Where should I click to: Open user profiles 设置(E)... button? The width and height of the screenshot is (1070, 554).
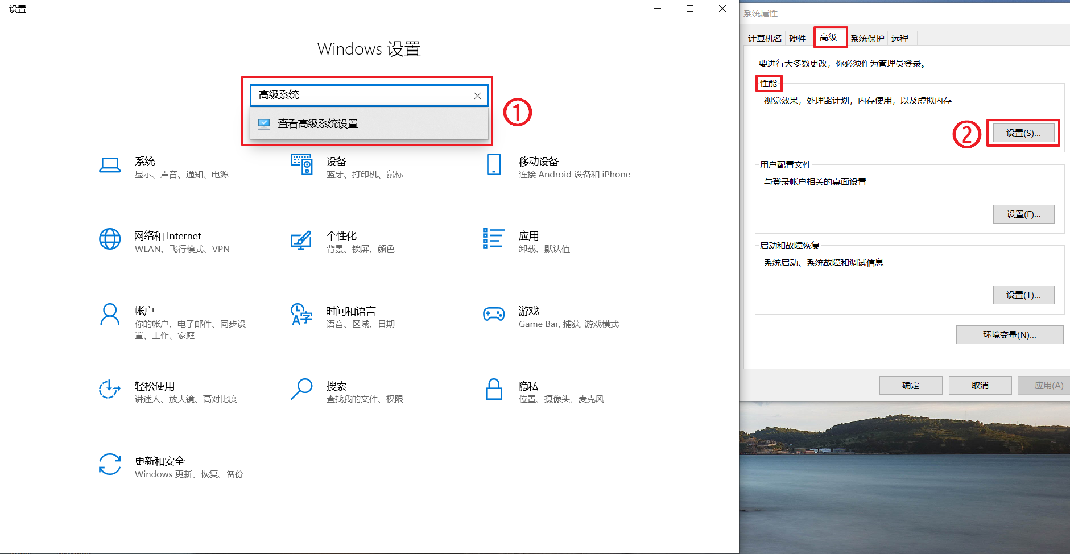coord(1023,214)
